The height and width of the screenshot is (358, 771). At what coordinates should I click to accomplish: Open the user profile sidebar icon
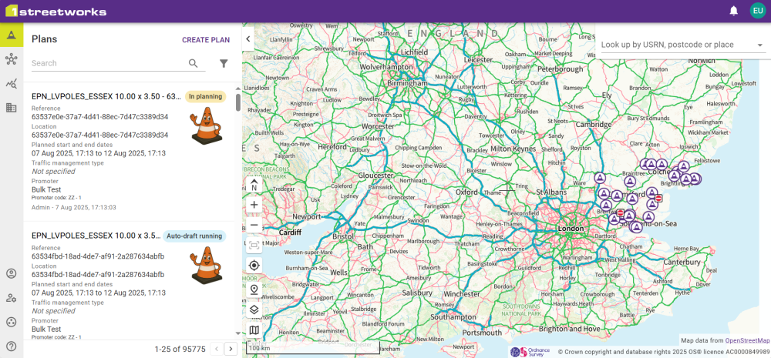pos(12,273)
